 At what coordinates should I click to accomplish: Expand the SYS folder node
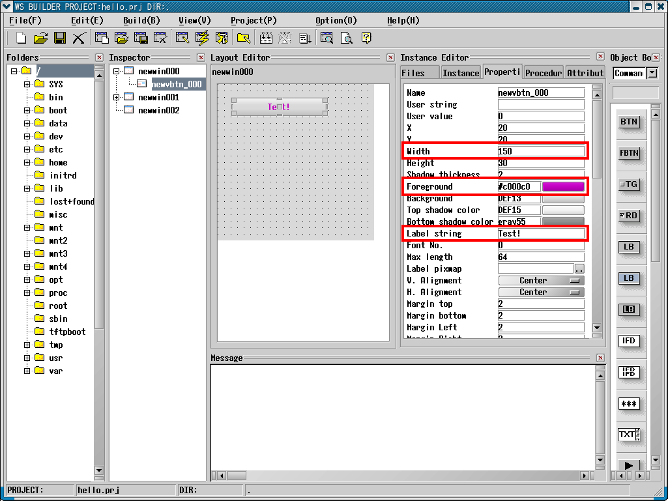pyautogui.click(x=27, y=84)
